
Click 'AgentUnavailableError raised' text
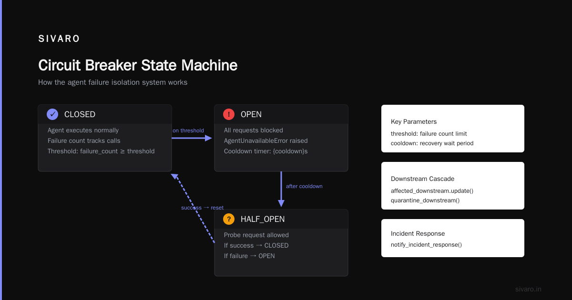point(266,140)
